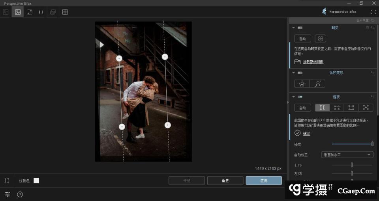Toggle the 透视 section enable switch

300,97
